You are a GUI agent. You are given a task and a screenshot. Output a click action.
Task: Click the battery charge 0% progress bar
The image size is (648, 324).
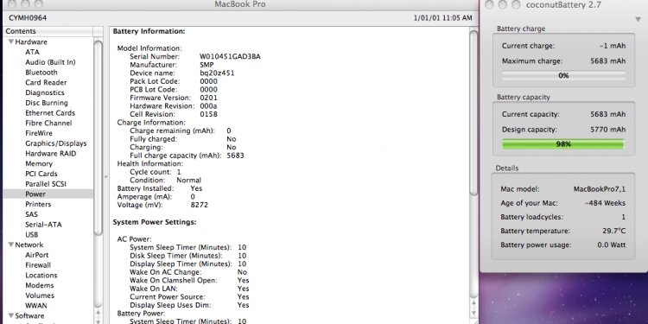(563, 76)
